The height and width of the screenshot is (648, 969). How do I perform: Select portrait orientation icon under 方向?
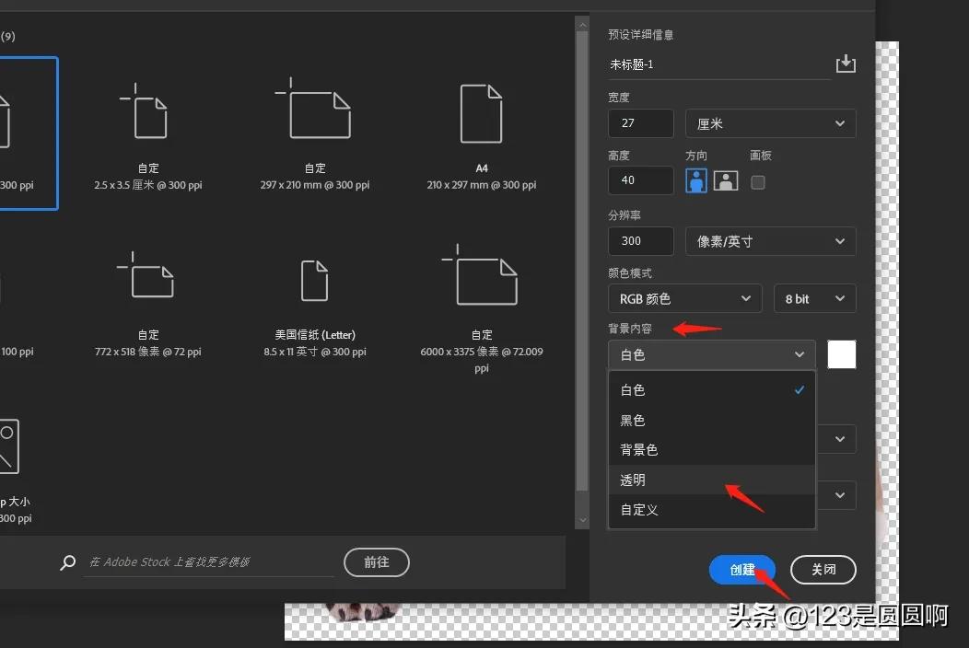pos(695,181)
